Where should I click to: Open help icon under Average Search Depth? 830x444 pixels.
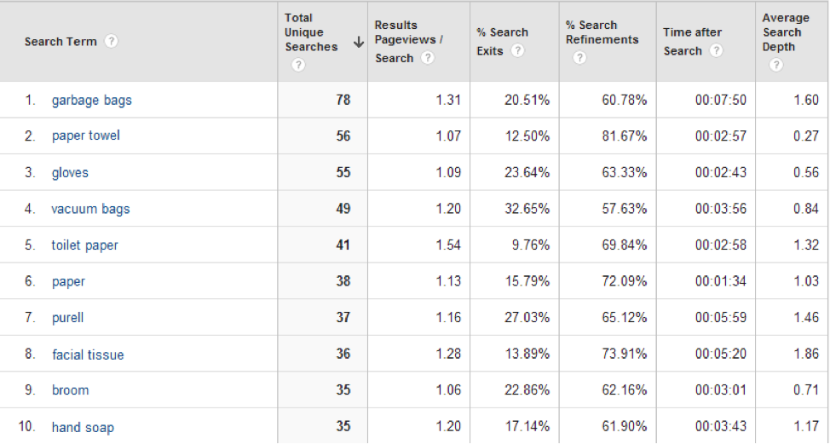[775, 65]
